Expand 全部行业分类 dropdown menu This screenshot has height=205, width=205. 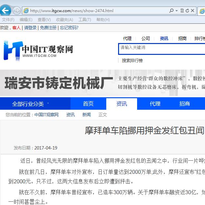point(35,103)
